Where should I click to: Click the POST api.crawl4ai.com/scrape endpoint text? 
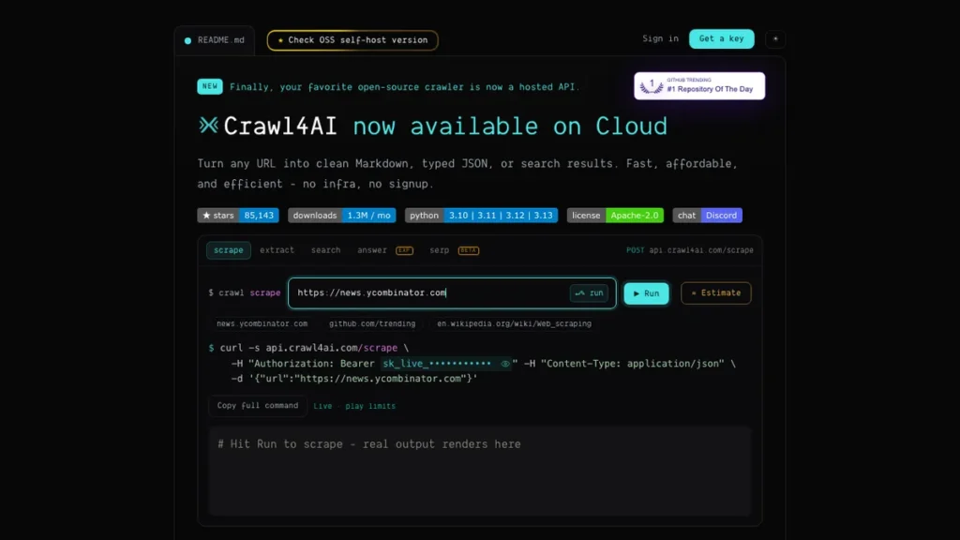(689, 250)
